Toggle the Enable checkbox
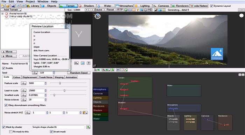 pos(4,68)
